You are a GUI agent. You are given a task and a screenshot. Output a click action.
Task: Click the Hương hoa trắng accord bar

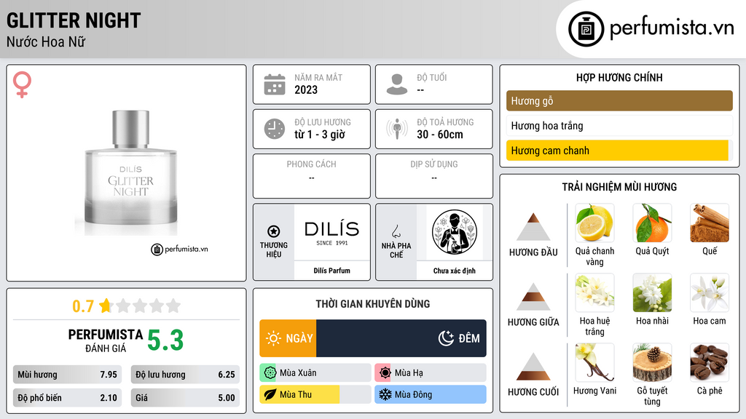619,126
